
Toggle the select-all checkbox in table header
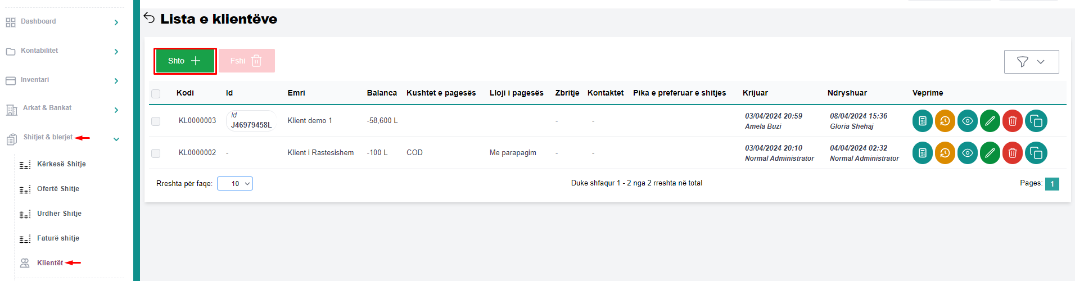156,94
